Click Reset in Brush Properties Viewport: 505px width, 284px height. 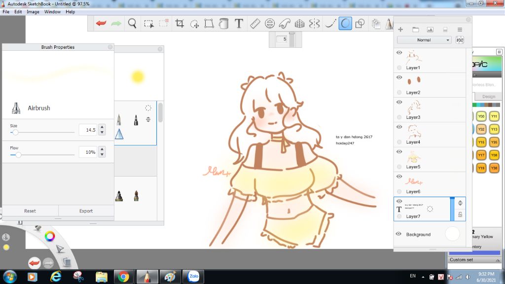pyautogui.click(x=30, y=211)
